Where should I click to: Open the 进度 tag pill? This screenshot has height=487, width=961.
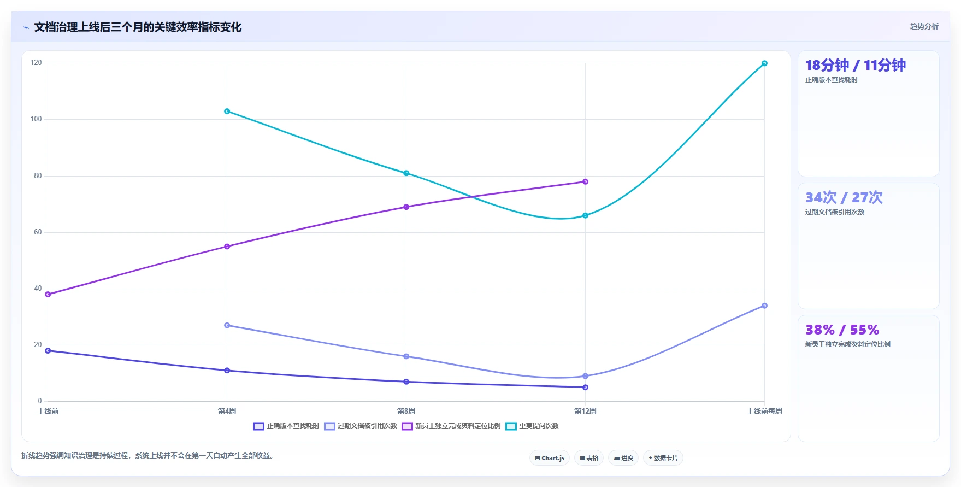pos(623,458)
